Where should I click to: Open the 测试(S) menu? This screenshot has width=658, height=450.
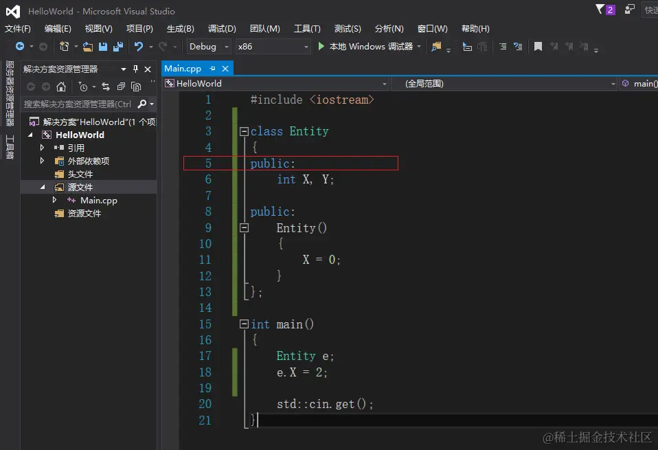tap(348, 29)
